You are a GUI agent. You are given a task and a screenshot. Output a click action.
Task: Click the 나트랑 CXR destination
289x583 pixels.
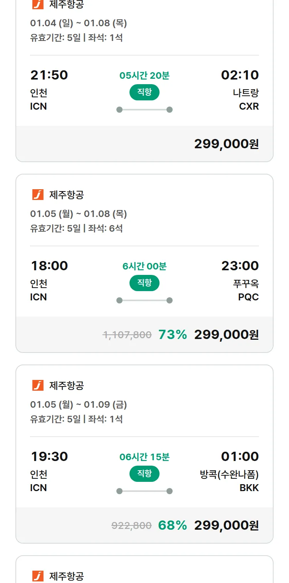click(246, 99)
